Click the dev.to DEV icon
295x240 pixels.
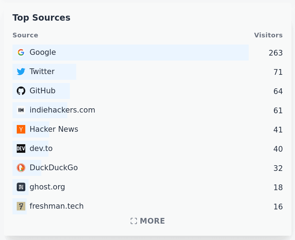click(x=21, y=148)
